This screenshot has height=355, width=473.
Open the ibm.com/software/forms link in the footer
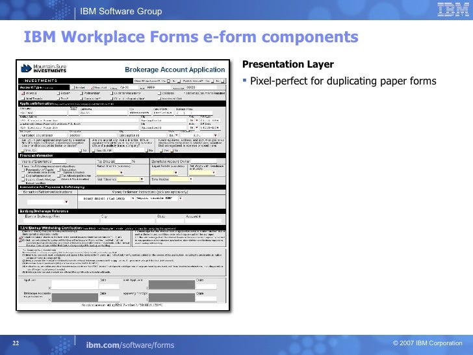pyautogui.click(x=130, y=345)
